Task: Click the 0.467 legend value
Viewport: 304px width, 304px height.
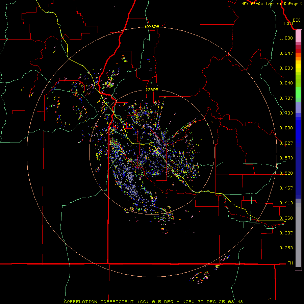Action: 286,188
